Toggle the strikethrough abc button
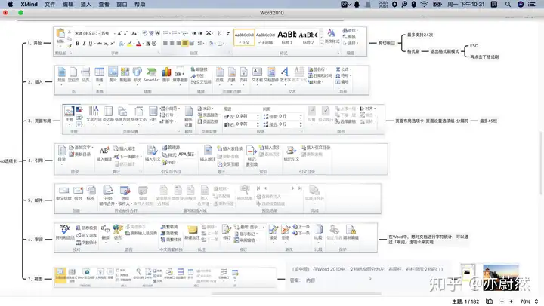 pyautogui.click(x=100, y=44)
